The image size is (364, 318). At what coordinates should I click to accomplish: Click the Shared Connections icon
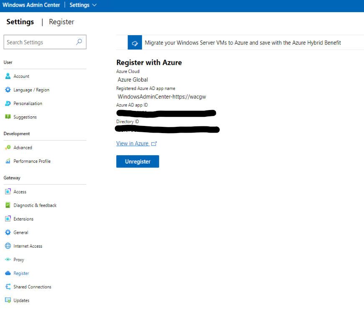pyautogui.click(x=8, y=287)
